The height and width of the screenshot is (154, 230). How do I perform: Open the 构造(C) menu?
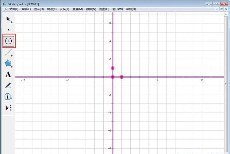[52, 9]
